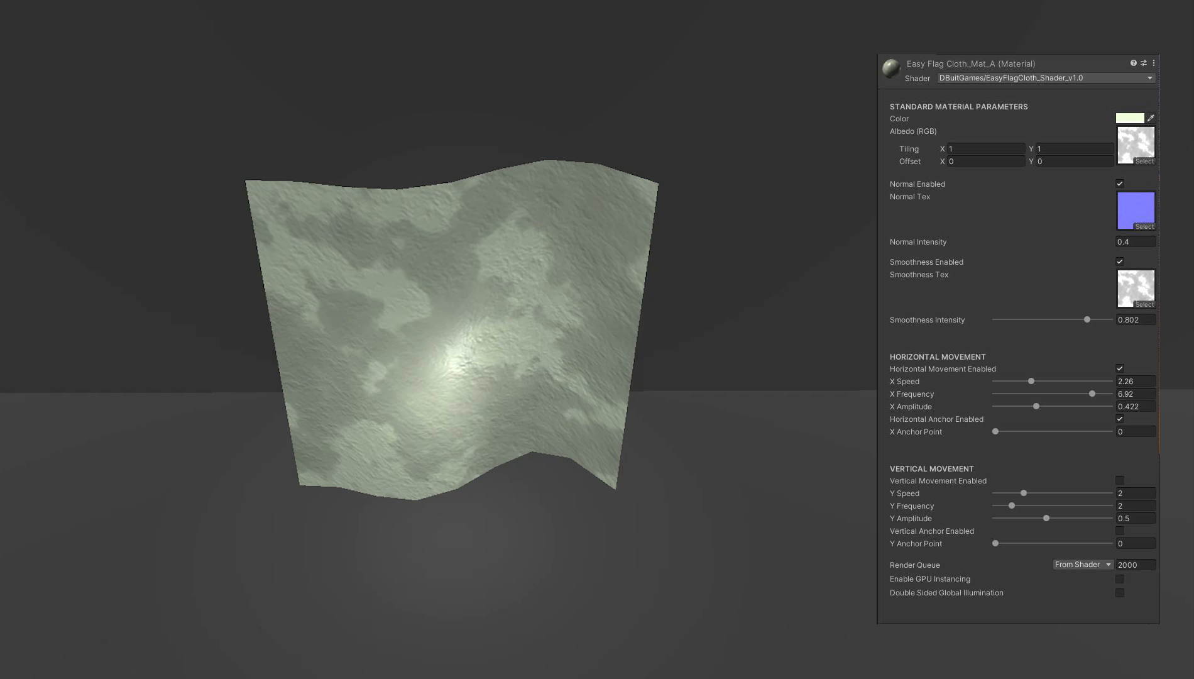Screen dimensions: 1194x679
Task: Click the X Amplitude slider handle
Action: click(x=1036, y=406)
